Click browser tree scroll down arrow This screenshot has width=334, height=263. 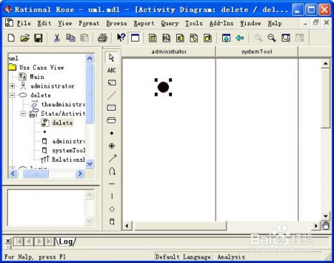pos(90,164)
